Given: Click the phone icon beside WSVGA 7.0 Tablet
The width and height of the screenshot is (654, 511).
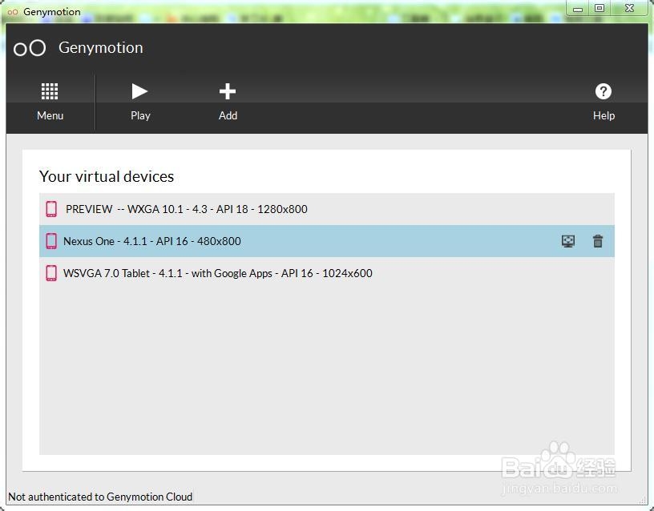Looking at the screenshot, I should [51, 273].
